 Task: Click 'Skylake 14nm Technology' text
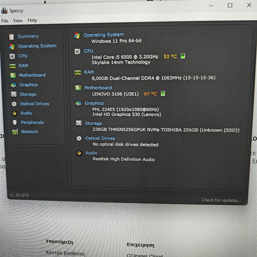coord(121,62)
